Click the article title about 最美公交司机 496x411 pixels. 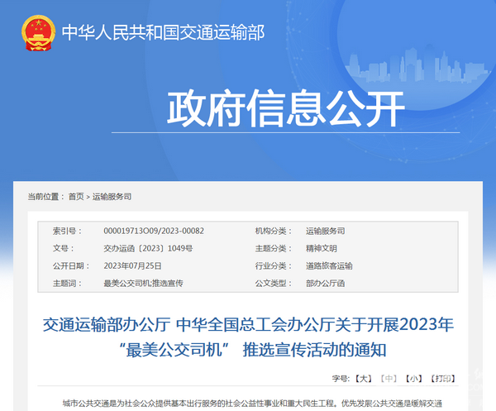click(x=248, y=336)
